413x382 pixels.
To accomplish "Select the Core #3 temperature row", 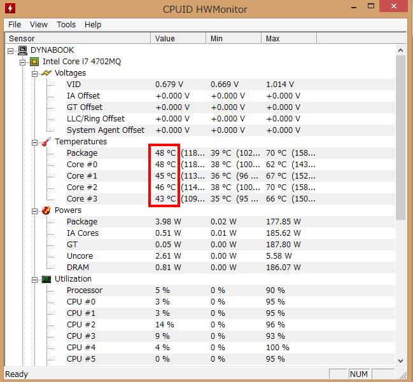I will pos(230,199).
